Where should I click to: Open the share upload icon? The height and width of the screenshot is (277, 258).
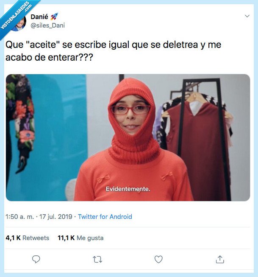point(220,259)
